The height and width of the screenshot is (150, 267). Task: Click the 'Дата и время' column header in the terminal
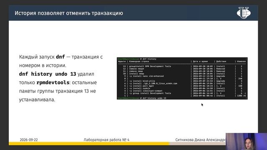200,61
